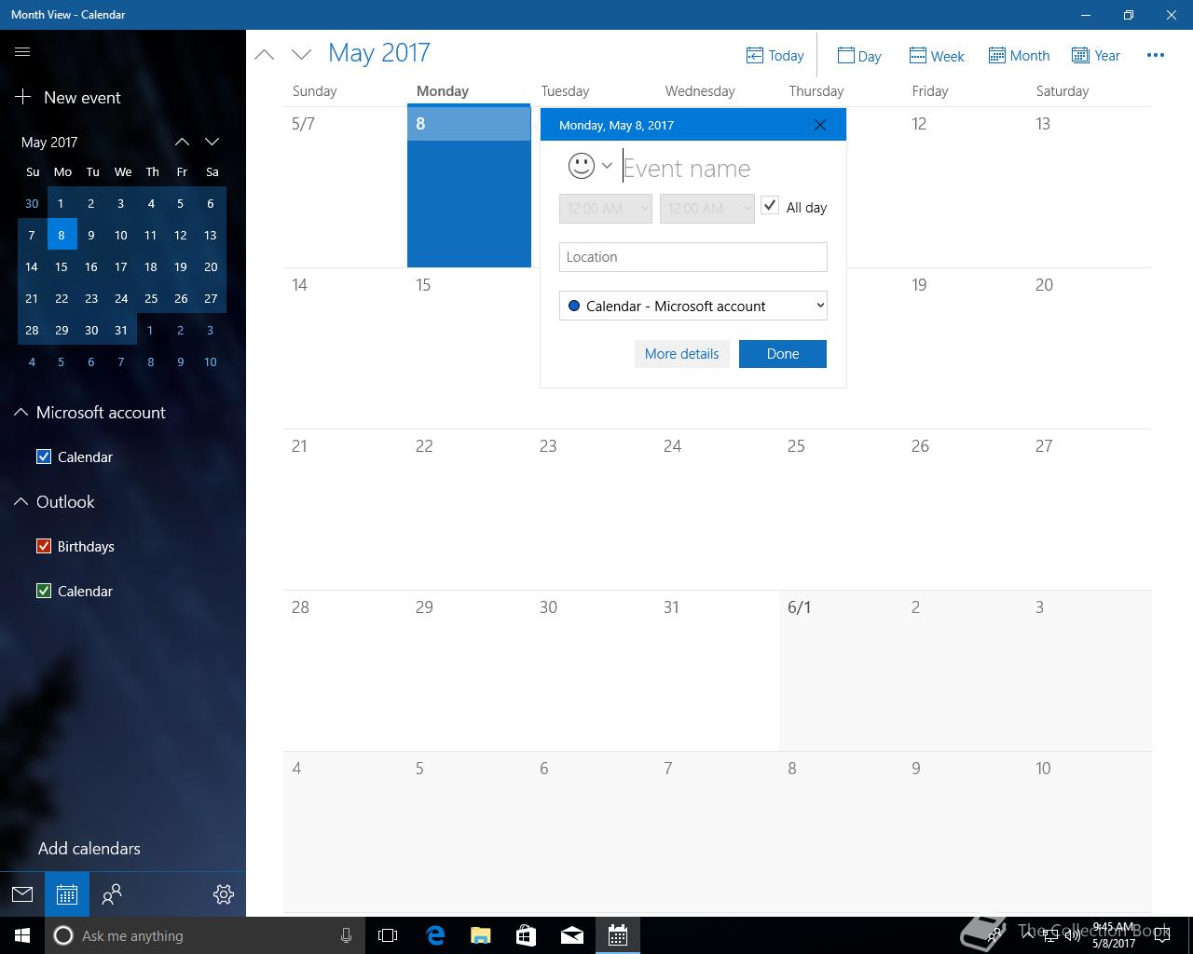Screen dimensions: 1193x954
Task: Select May 17 in mini calendar
Action: pyautogui.click(x=121, y=266)
